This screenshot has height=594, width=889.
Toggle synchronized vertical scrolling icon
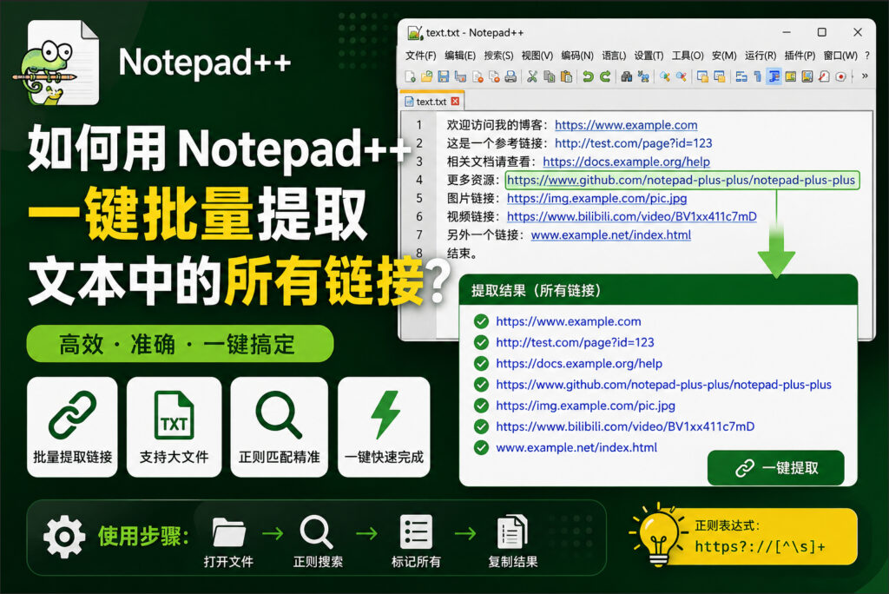(703, 76)
